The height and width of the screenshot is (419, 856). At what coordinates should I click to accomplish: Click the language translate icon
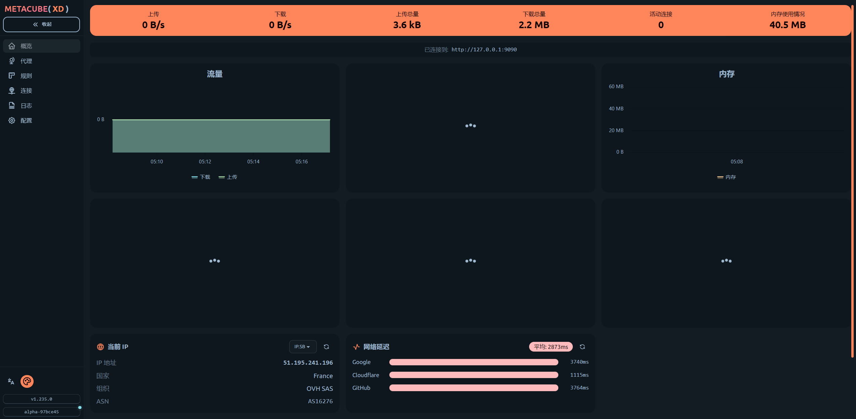click(11, 381)
